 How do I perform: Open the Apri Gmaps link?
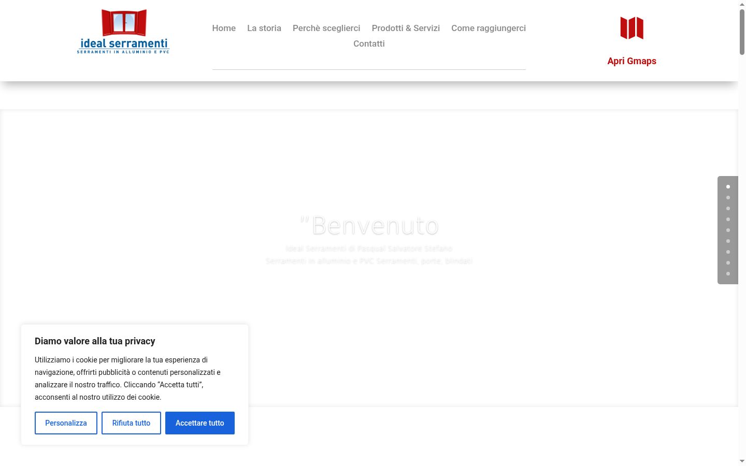pyautogui.click(x=632, y=61)
